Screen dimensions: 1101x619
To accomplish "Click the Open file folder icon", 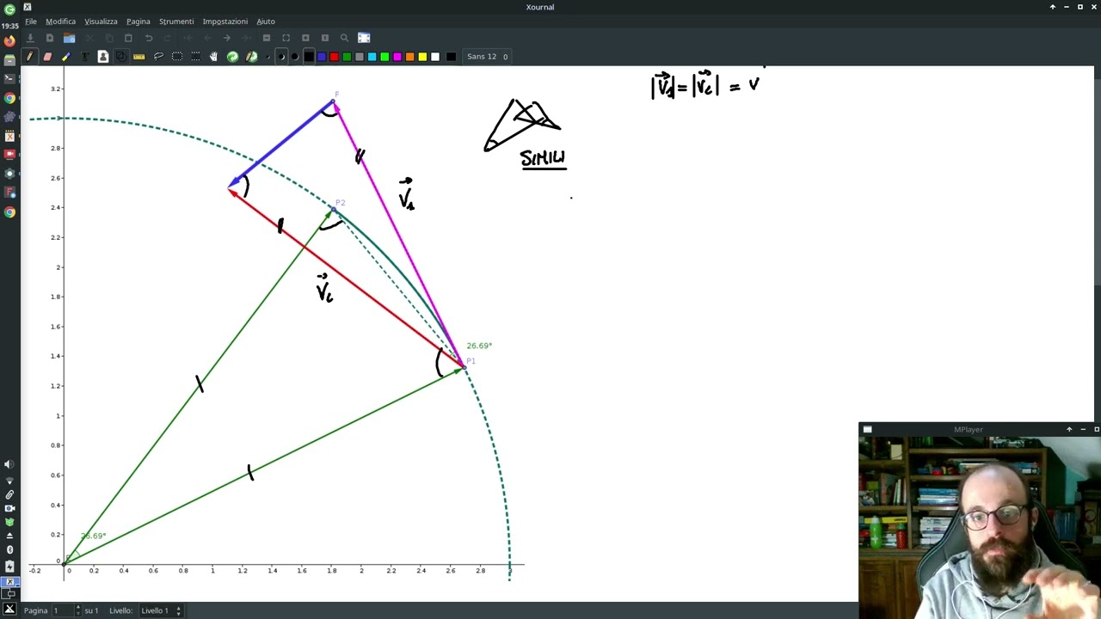I will [x=69, y=38].
